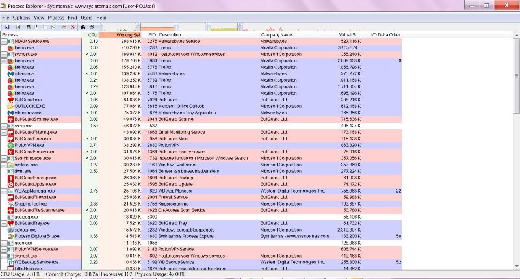Open the Users menu
Screen dimensions: 520x279
[x=86, y=18]
